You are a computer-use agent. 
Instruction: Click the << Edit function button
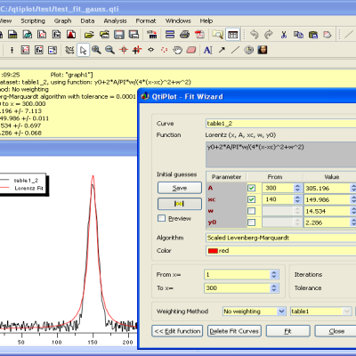[177, 331]
